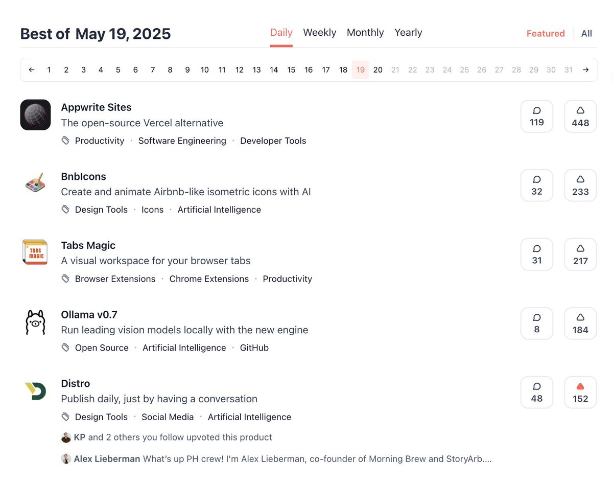Viewport: 613px width, 485px height.
Task: Click KP's avatar under Distro
Action: pyautogui.click(x=66, y=437)
